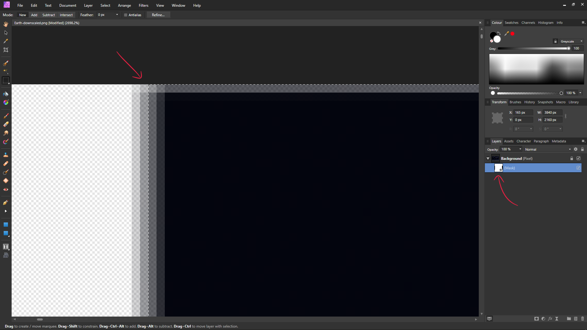Click the Live Filters hourglass icon

pyautogui.click(x=557, y=319)
